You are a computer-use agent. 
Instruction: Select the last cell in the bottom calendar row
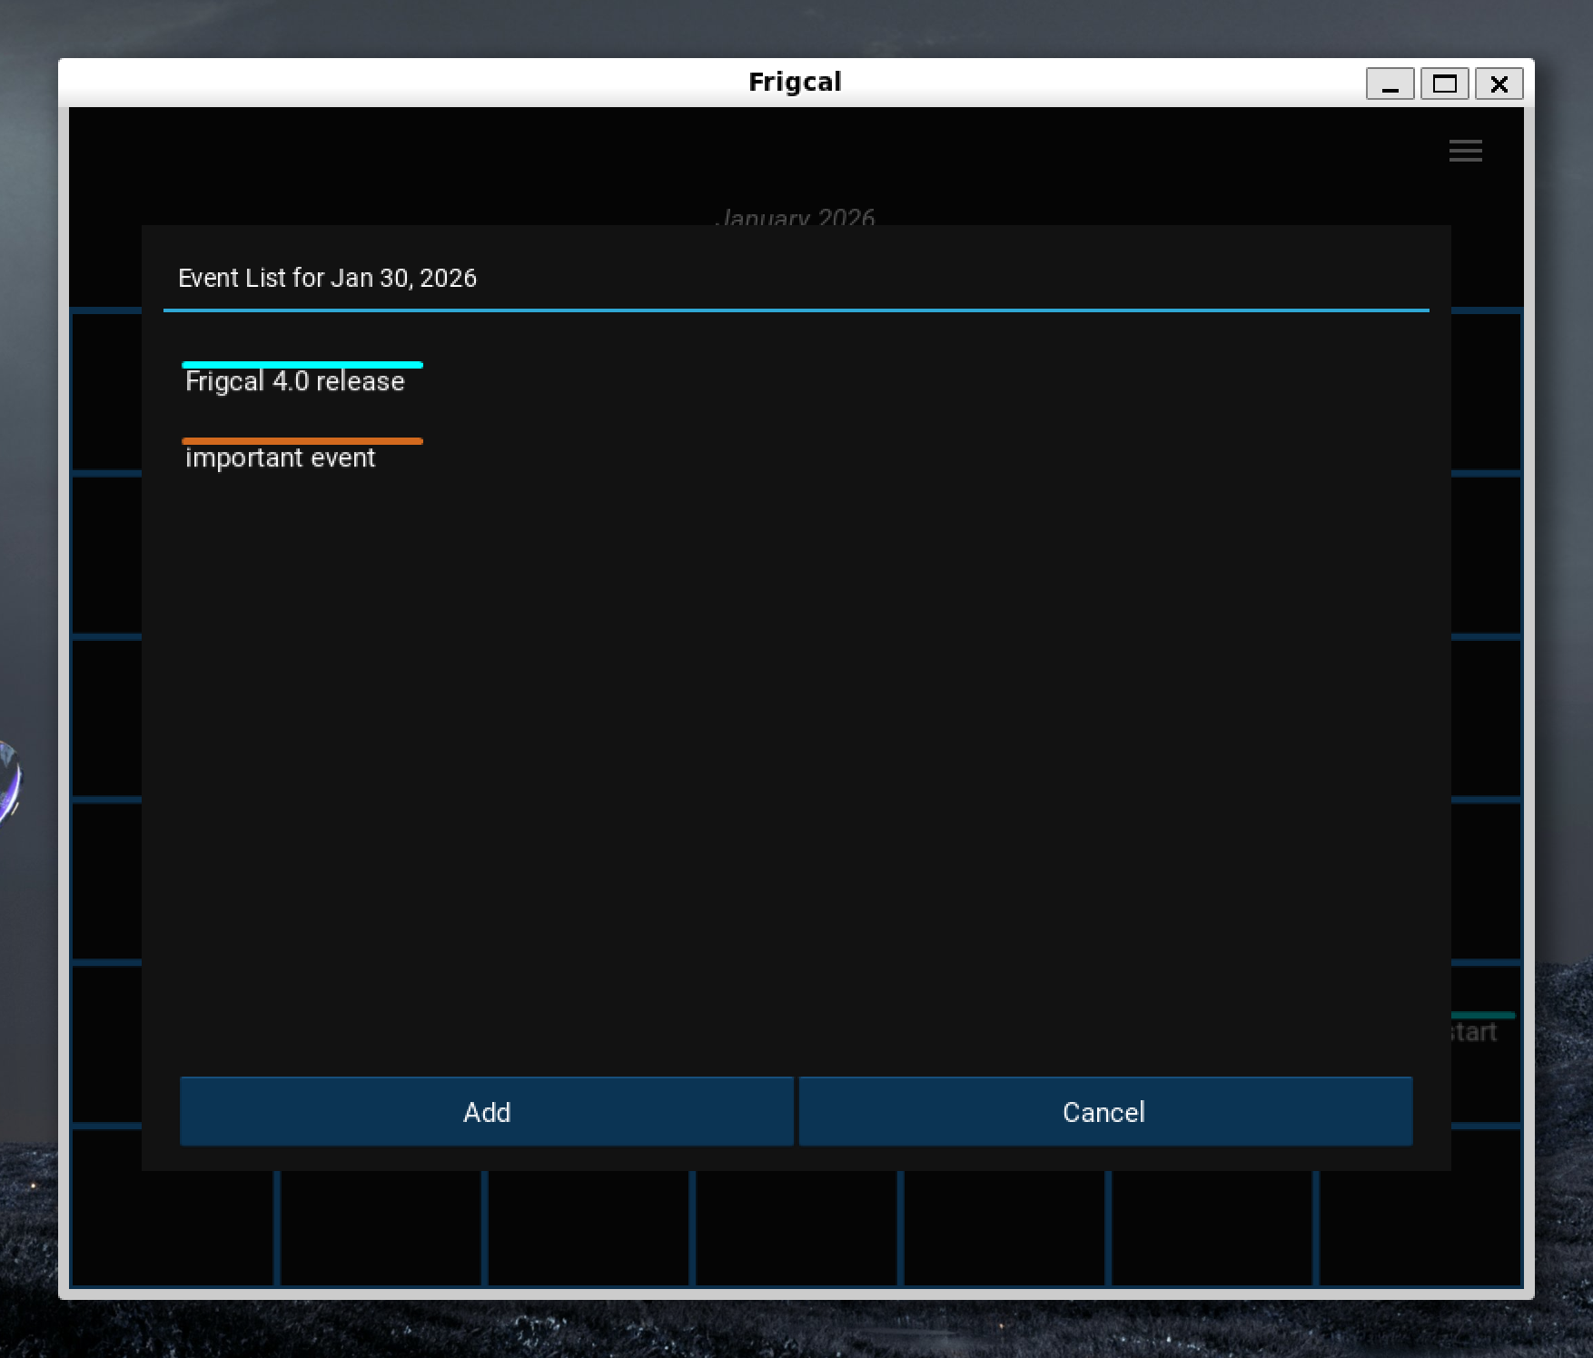[x=1419, y=1227]
